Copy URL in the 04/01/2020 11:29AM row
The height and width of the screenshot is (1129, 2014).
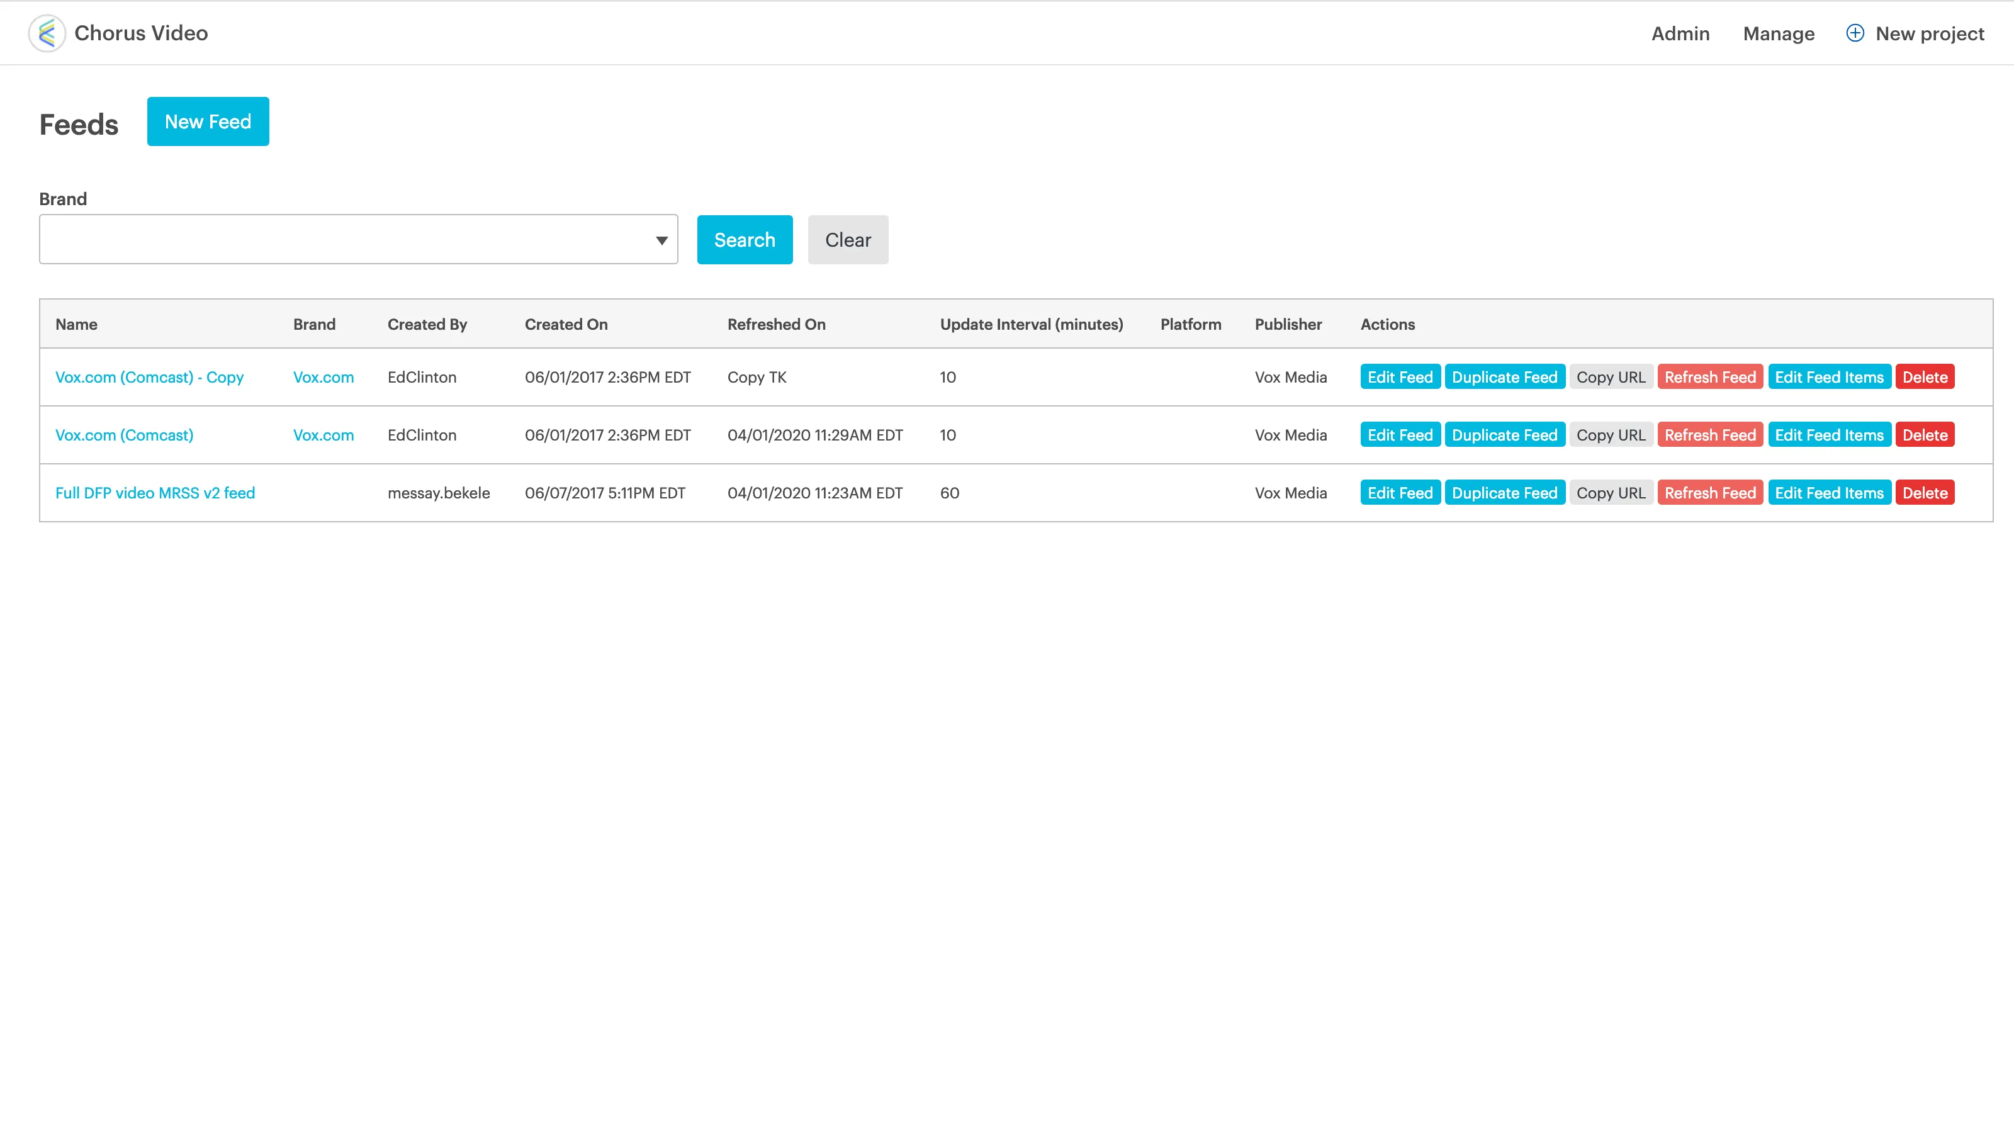click(x=1611, y=435)
